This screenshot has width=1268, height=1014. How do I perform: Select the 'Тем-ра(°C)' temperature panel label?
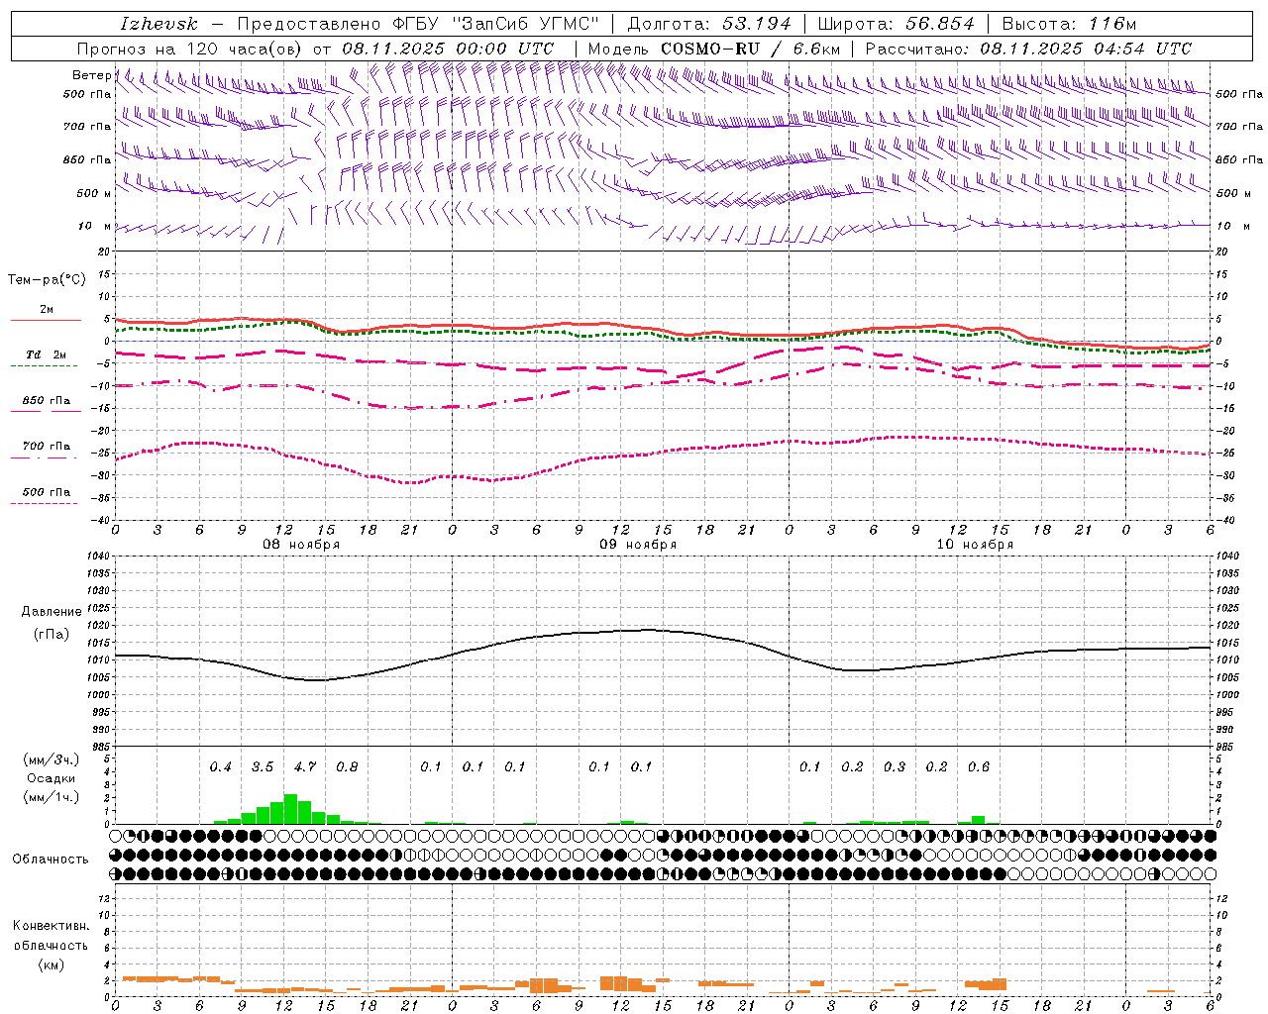47,280
